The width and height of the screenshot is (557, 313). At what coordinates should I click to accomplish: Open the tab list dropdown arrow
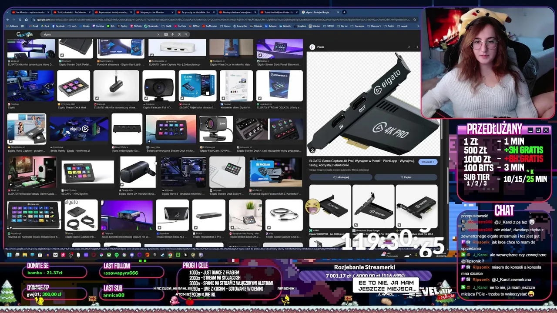(7, 12)
